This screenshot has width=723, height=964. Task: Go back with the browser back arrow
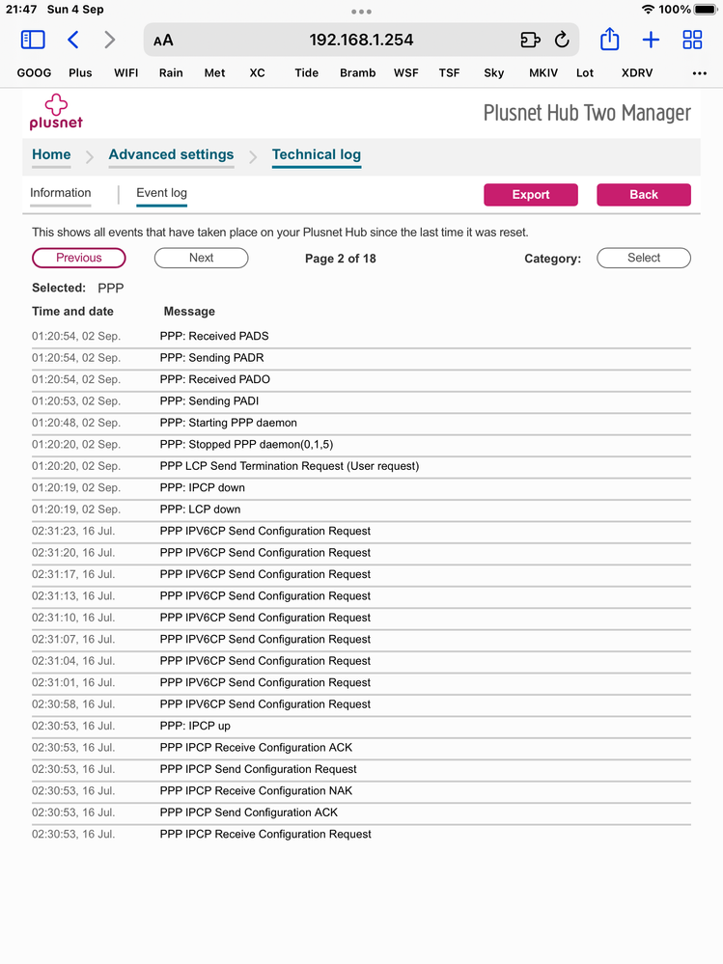tap(73, 40)
